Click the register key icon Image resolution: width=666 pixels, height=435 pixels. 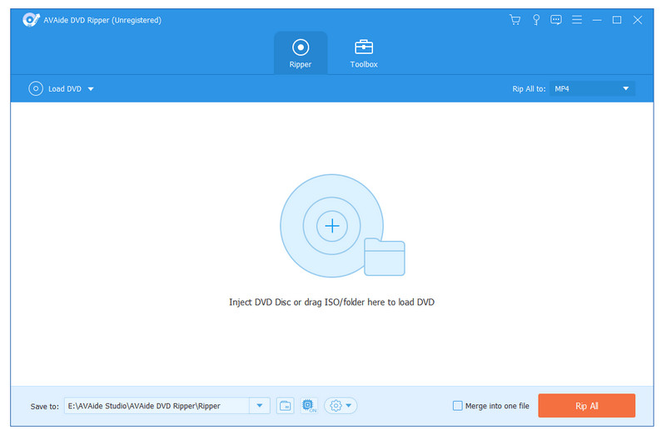(536, 20)
